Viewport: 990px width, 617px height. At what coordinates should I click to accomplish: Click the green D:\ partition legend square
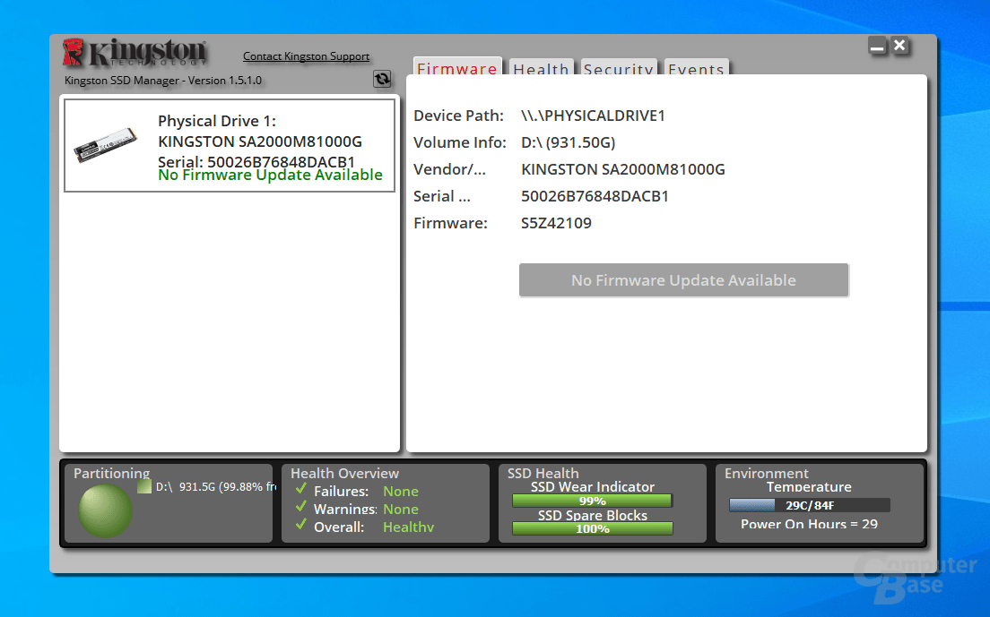[x=144, y=486]
